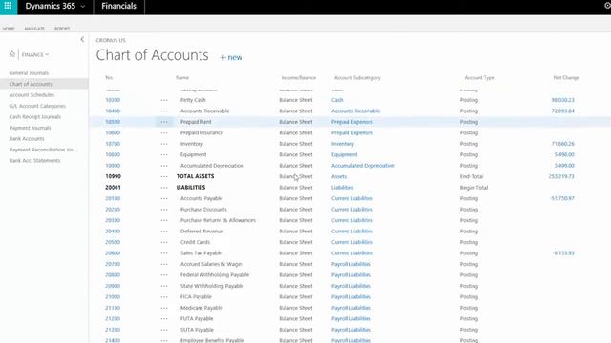Drill into Petty Cash net change amount
Viewport: 611px width, 343px height.
pyautogui.click(x=562, y=100)
